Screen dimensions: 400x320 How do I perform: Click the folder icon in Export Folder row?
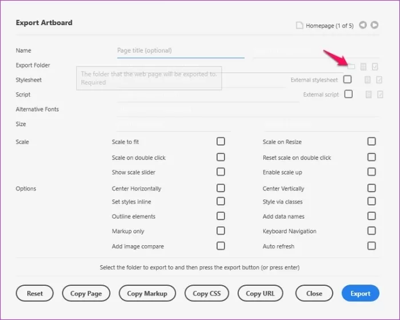click(351, 66)
